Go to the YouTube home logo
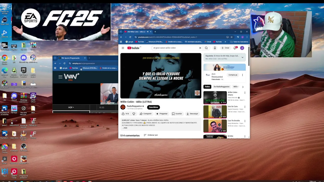Screen dimensions: 324x182 point(133,48)
